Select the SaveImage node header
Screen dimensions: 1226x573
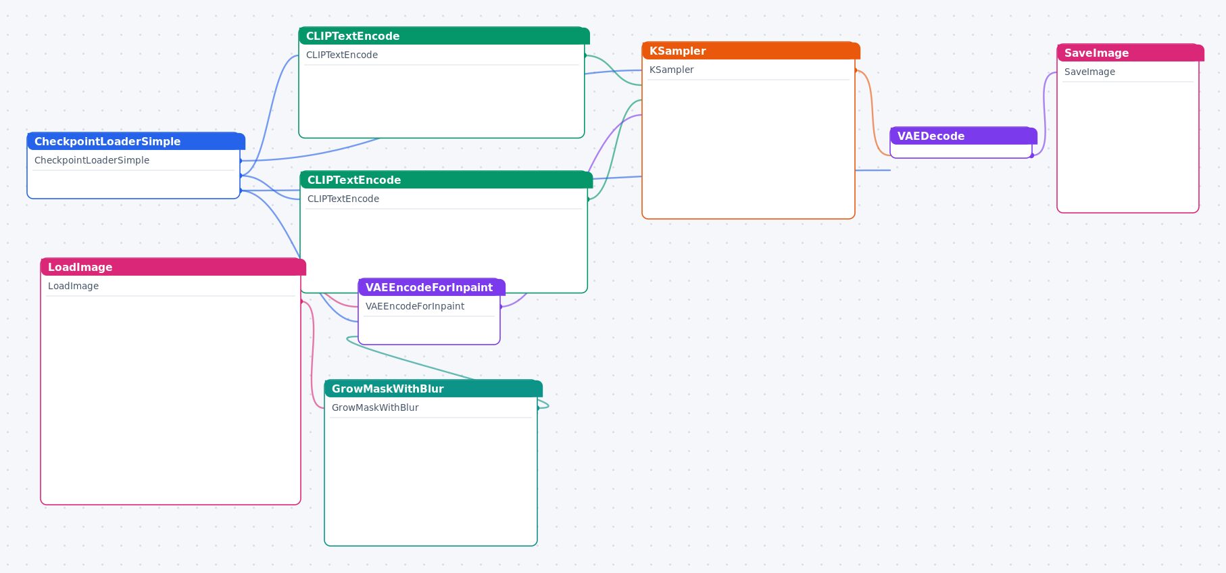pos(1130,53)
